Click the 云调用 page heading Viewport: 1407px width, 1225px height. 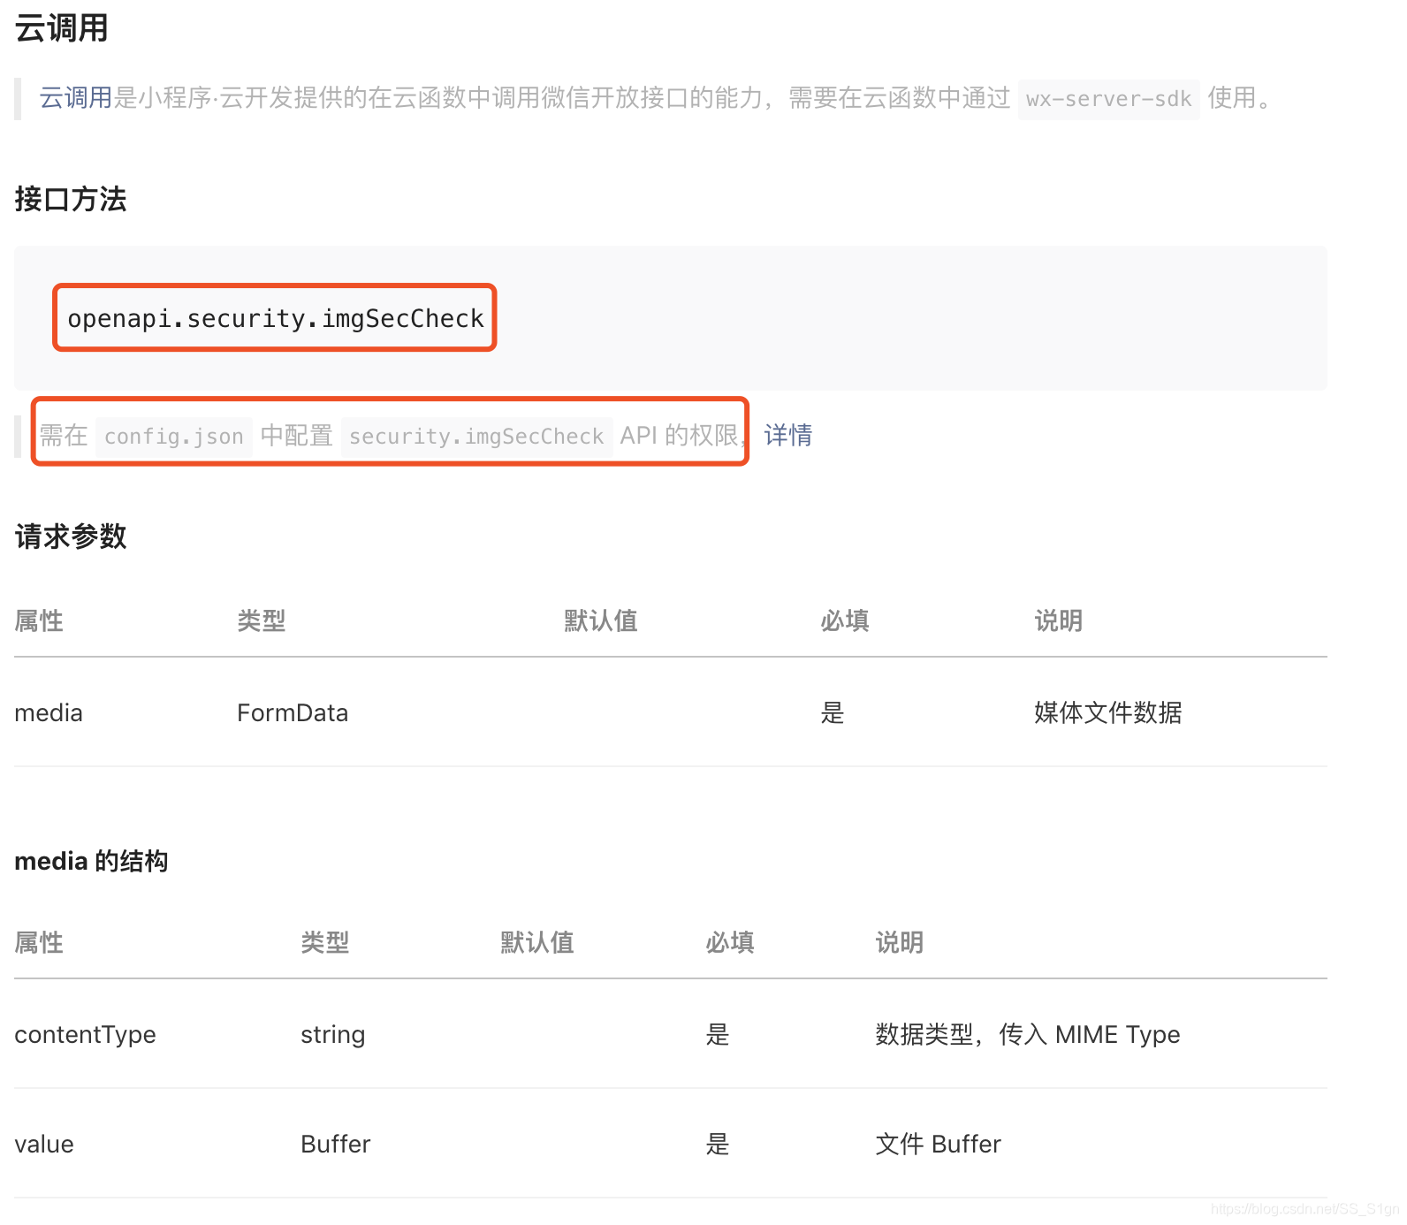pos(62,28)
